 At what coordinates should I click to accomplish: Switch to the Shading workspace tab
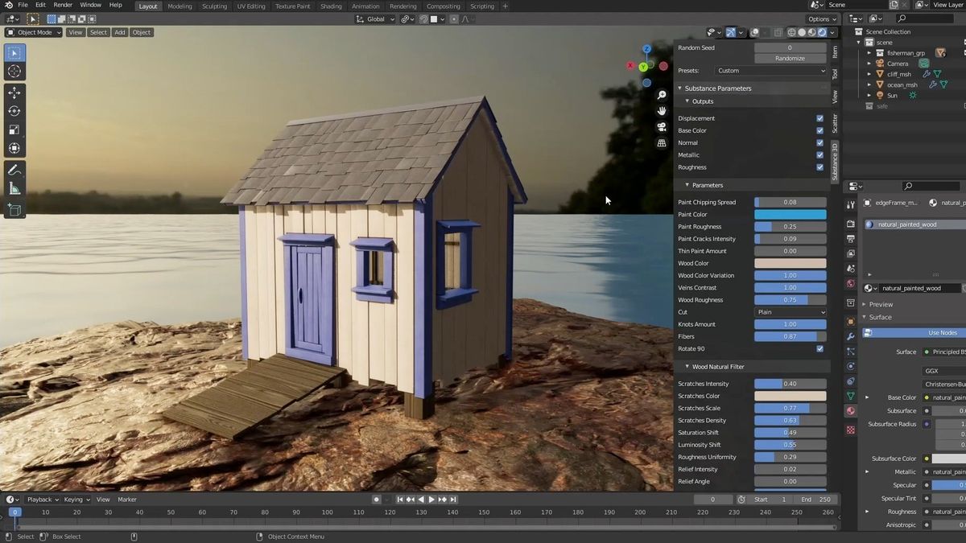[331, 6]
